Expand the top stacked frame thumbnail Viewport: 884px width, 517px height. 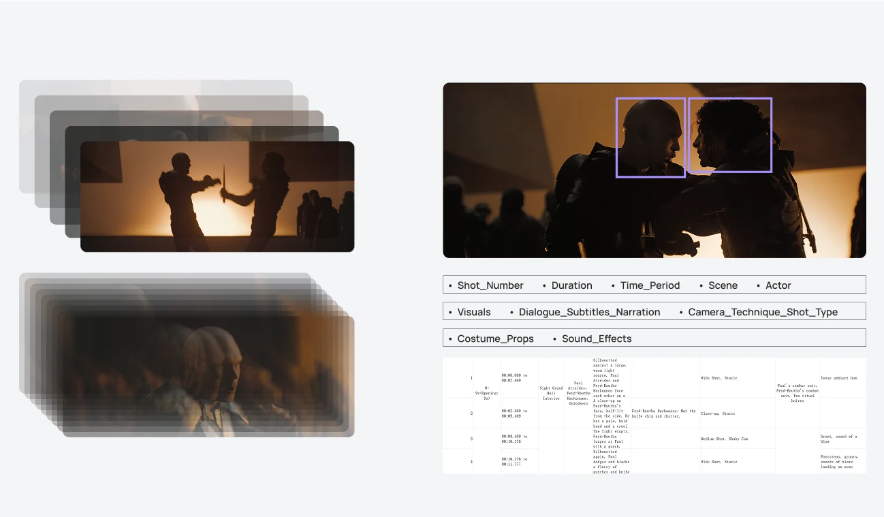pyautogui.click(x=217, y=195)
